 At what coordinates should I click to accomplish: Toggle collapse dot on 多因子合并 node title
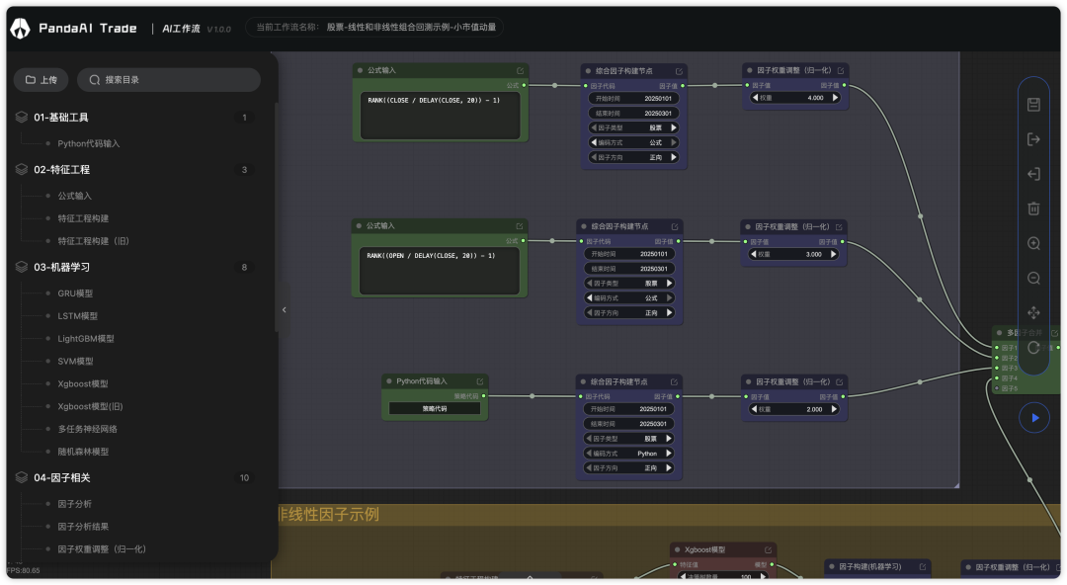(x=999, y=333)
